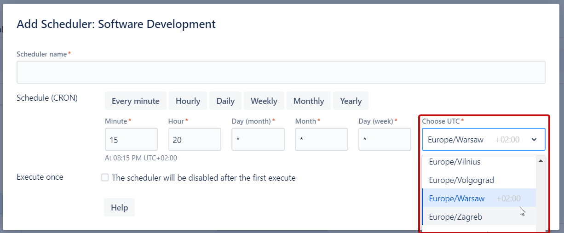Enable the Execute once checkbox
564x233 pixels.
tap(105, 178)
